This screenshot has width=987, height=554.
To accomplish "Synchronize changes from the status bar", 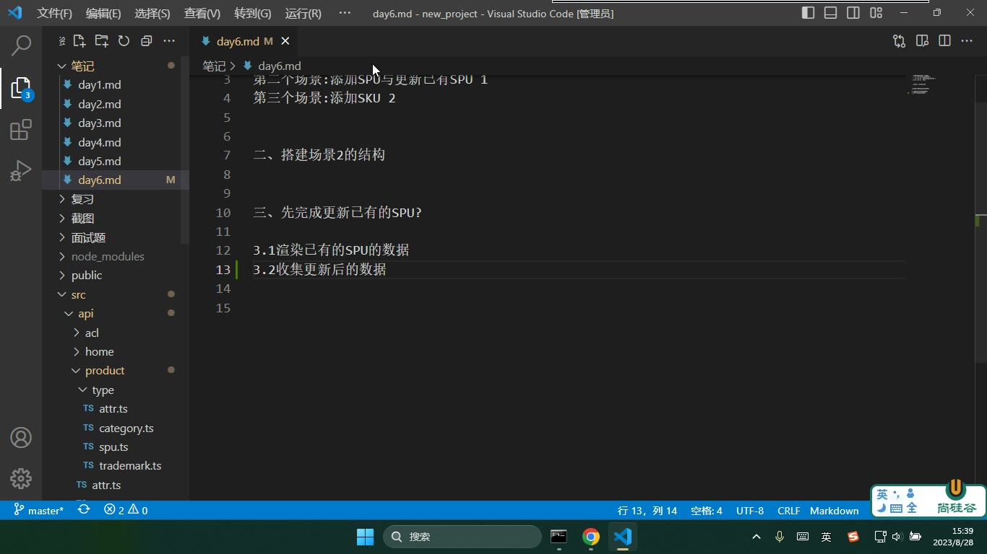I will (x=84, y=510).
